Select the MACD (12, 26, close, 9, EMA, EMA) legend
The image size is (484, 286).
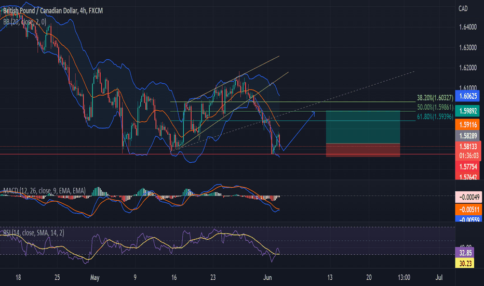45,191
